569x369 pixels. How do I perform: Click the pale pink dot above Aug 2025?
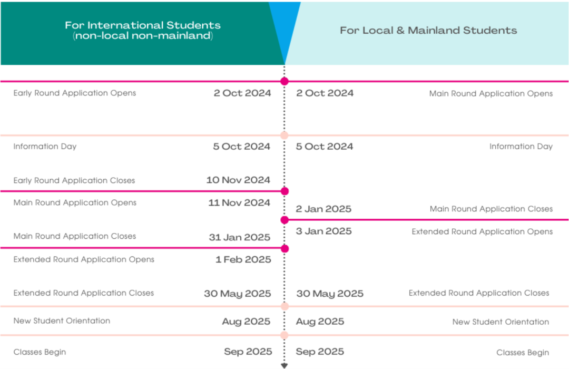pyautogui.click(x=285, y=306)
